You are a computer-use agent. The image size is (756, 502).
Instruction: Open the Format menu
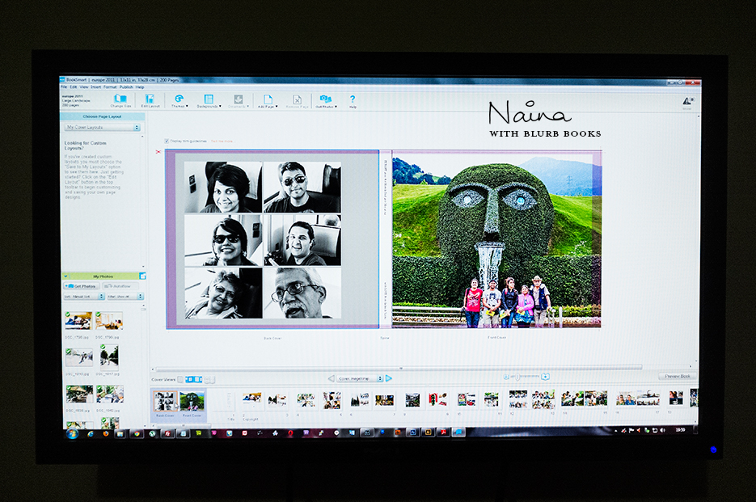coord(110,86)
